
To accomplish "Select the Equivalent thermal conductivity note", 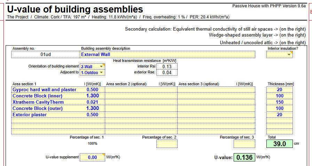I will click(215, 29).
